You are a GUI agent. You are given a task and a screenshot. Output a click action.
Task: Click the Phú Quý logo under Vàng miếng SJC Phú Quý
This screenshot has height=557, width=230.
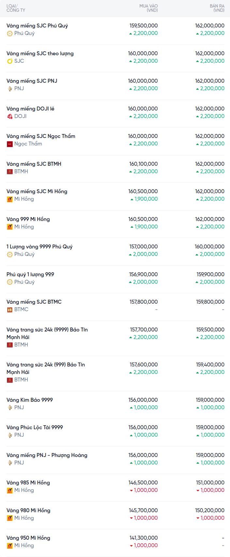pyautogui.click(x=10, y=33)
